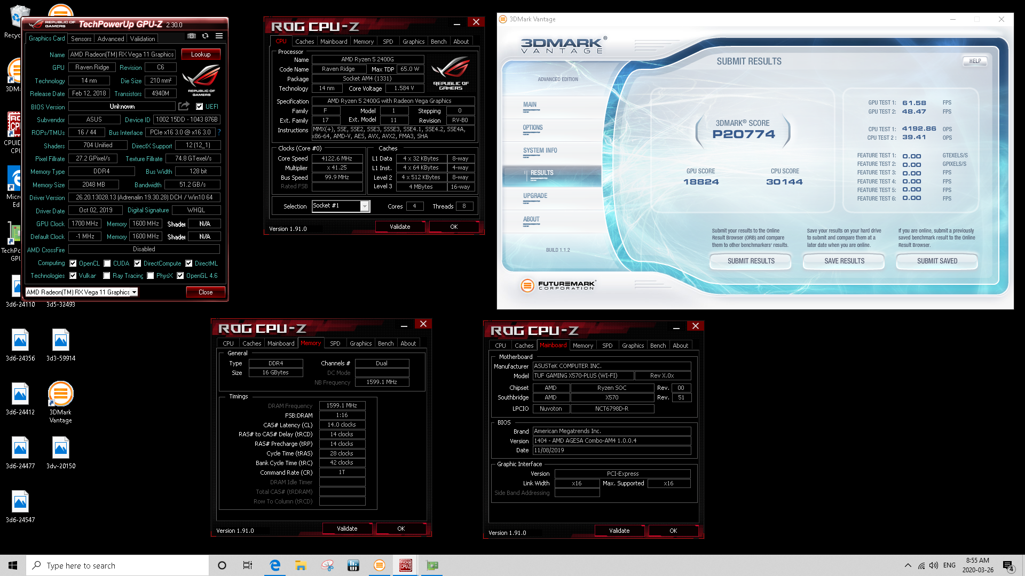
Task: Toggle the DirectML checkbox
Action: point(189,263)
